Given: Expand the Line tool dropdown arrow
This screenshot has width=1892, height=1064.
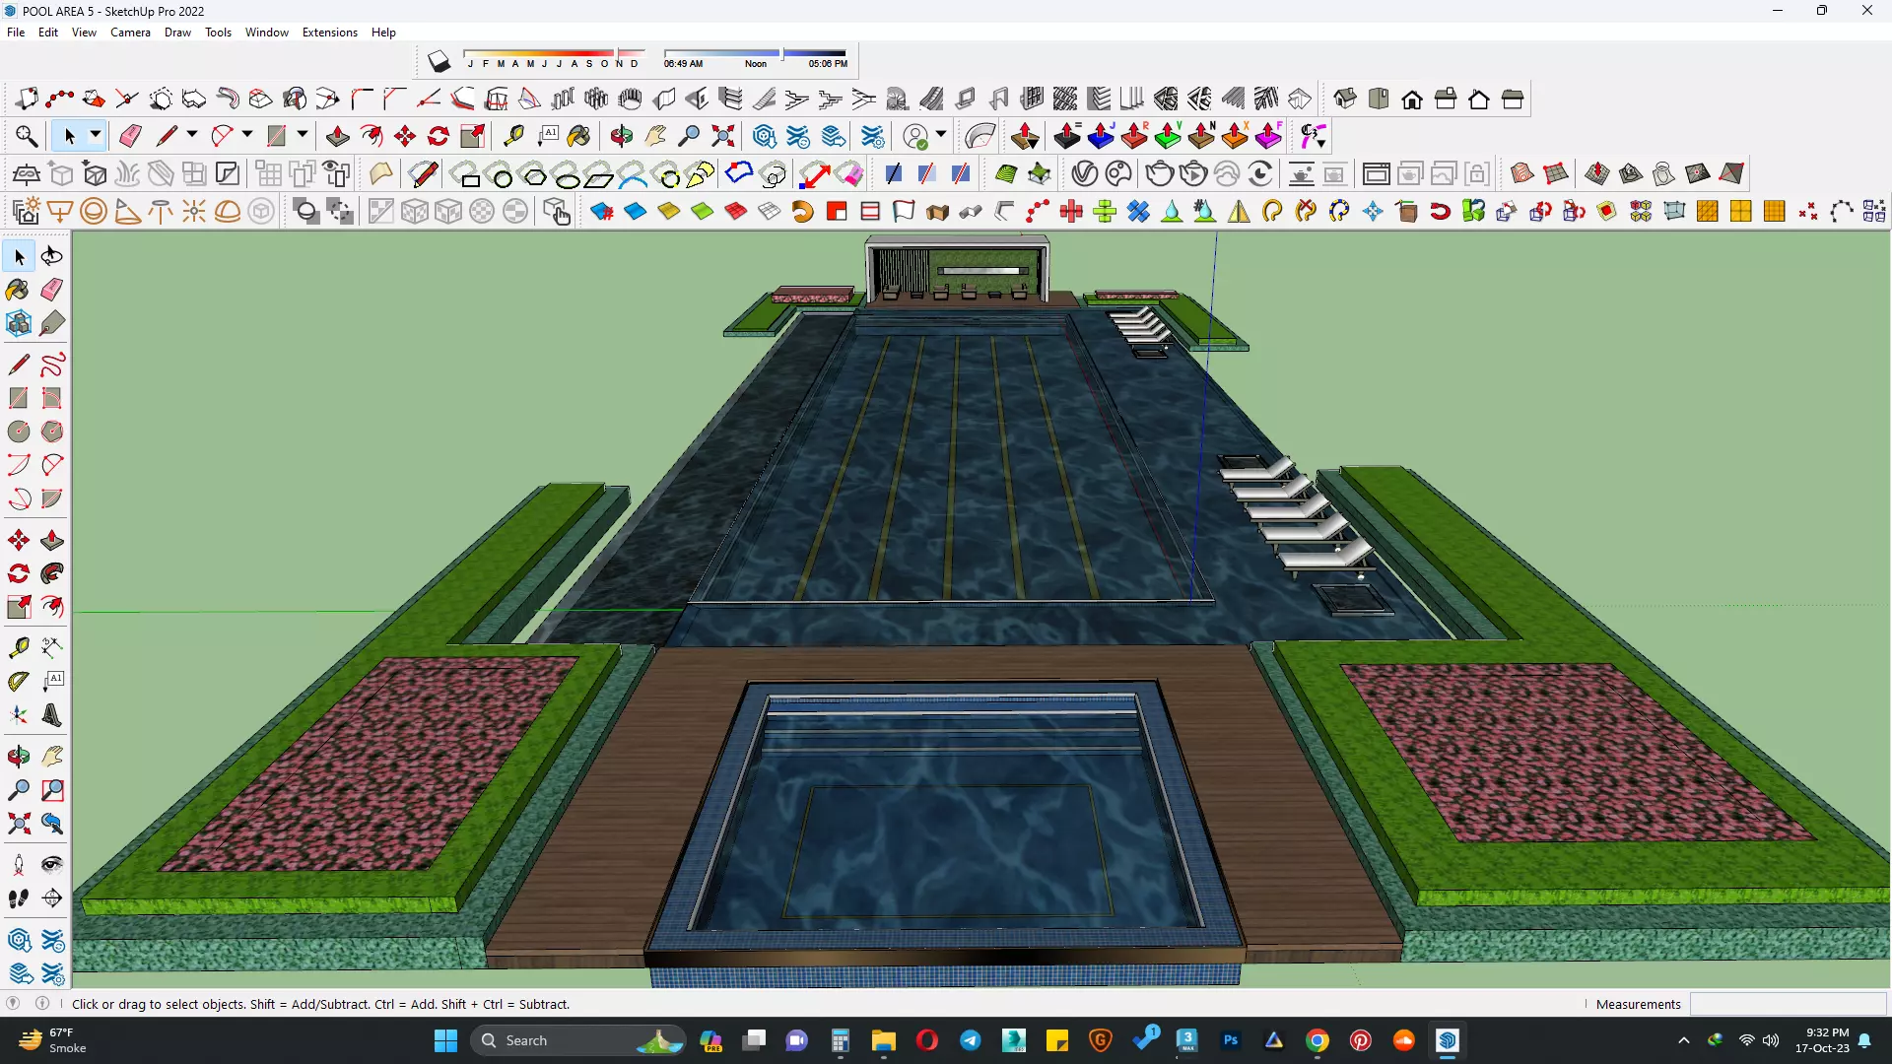Looking at the screenshot, I should [192, 135].
